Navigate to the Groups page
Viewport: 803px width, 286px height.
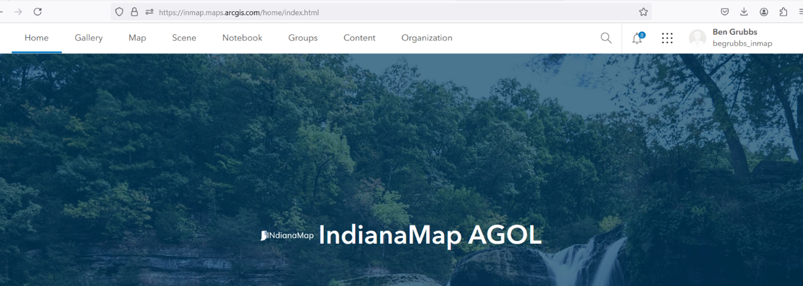(x=303, y=38)
